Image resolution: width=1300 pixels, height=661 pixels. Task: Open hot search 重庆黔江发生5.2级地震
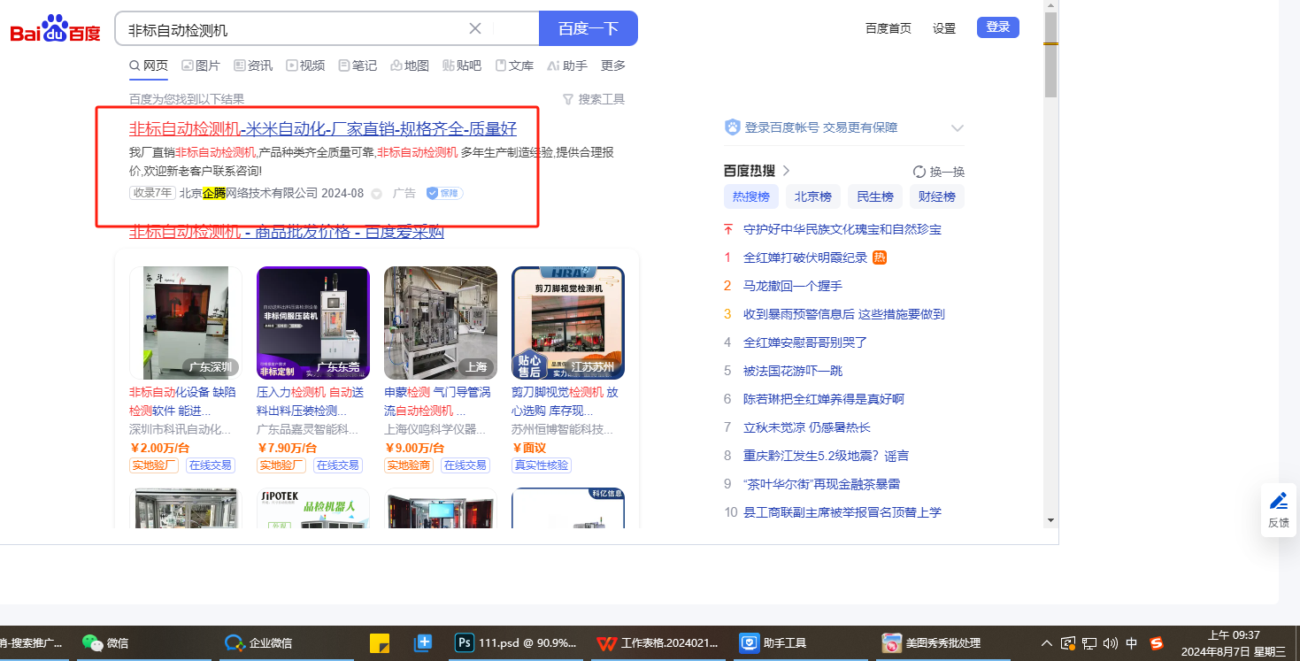point(826,456)
